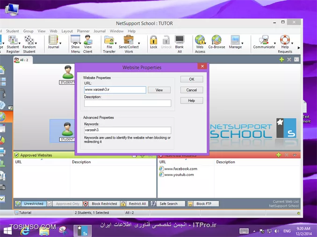The image size is (317, 237).
Task: Open the Student Register tool
Action: click(x=13, y=44)
